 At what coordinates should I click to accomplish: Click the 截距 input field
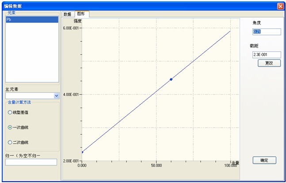pos(266,55)
